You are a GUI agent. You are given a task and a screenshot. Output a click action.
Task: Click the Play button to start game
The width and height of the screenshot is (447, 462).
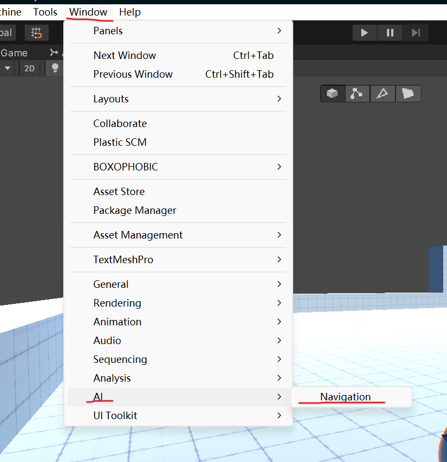coord(364,33)
